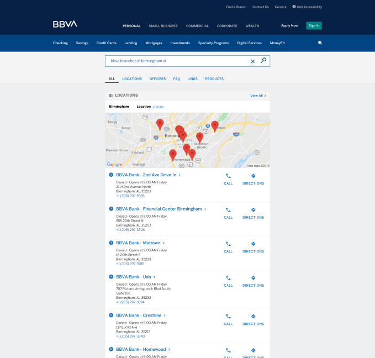Dial phone number +1 (205) 297-3394
375x358 pixels.
(x=130, y=302)
